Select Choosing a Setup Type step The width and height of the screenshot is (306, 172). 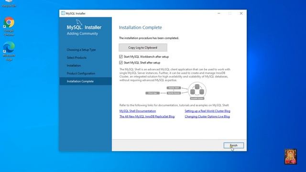pos(81,50)
